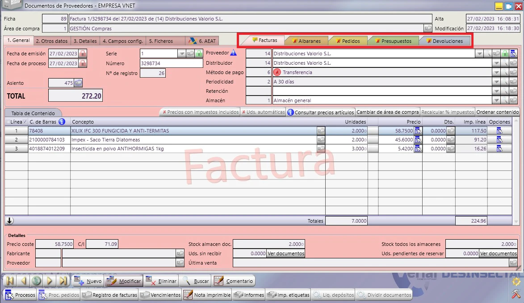Click the lock icon beside Fecha de emisión
The width and height of the screenshot is (524, 303).
point(83,54)
